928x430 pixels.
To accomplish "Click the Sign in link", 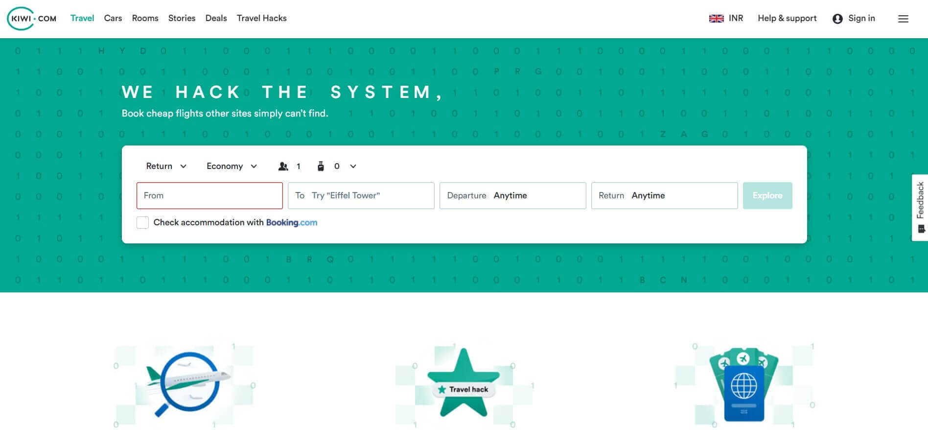I will [861, 19].
